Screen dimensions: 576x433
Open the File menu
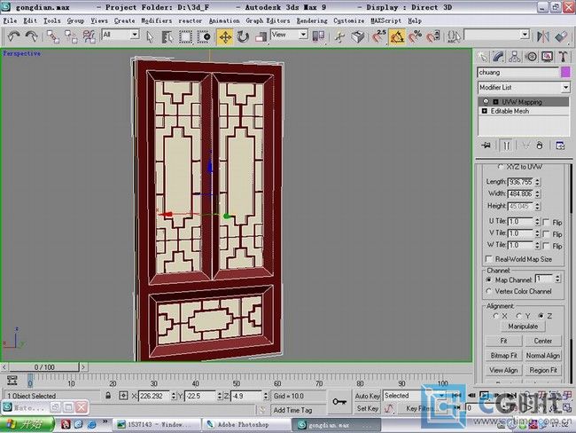point(10,21)
